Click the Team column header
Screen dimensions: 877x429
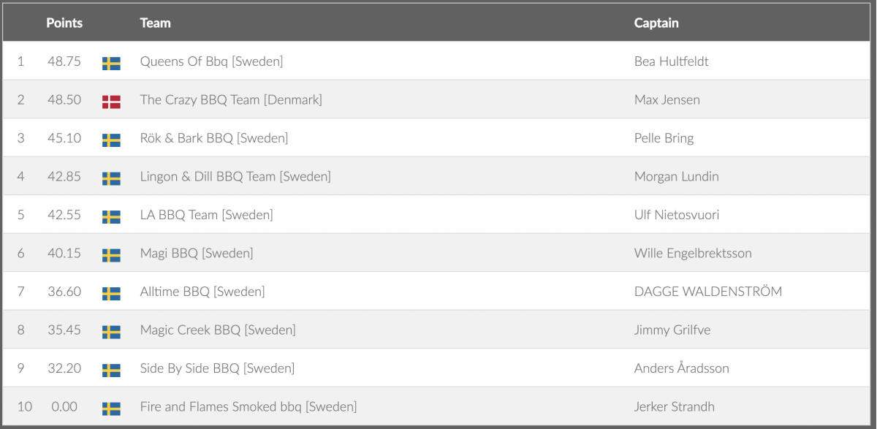(x=155, y=23)
